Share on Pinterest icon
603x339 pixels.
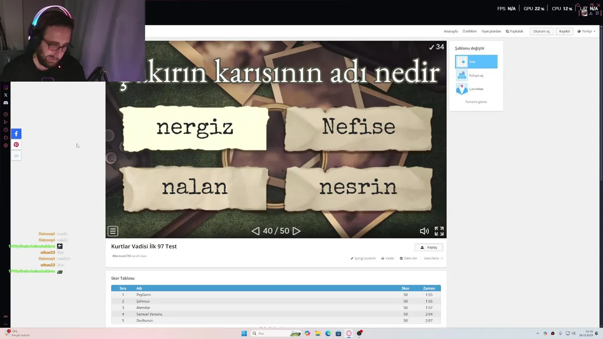pos(16,145)
